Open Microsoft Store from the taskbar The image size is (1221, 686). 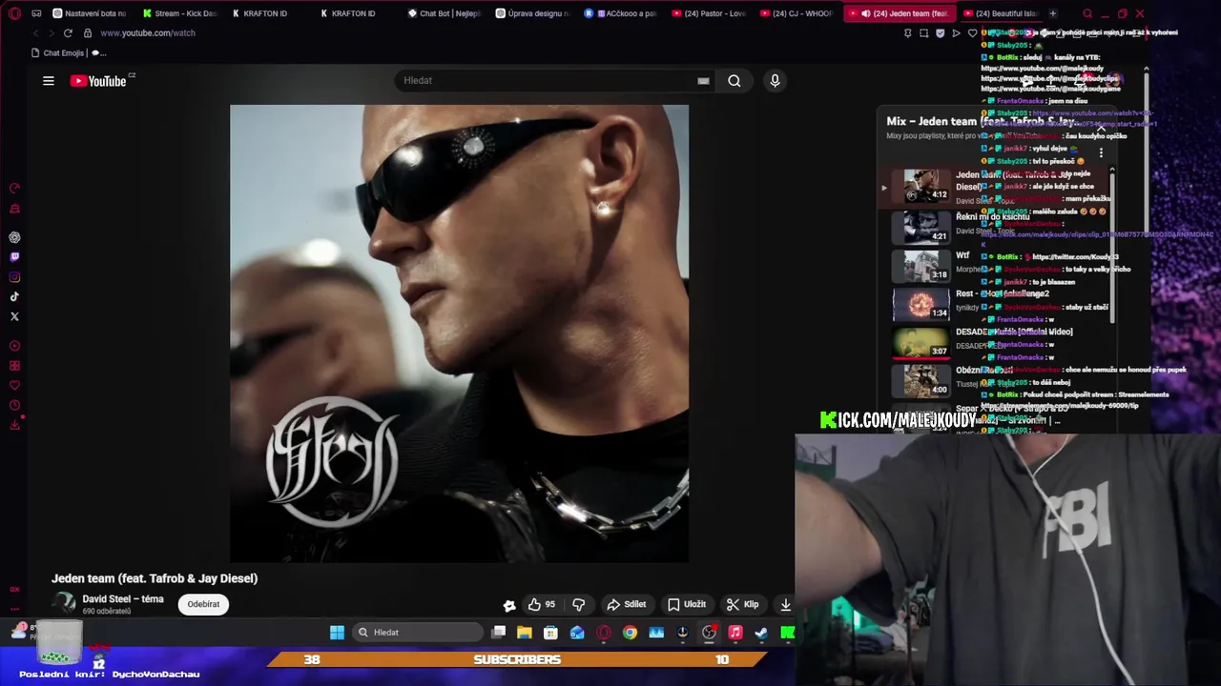pyautogui.click(x=550, y=633)
